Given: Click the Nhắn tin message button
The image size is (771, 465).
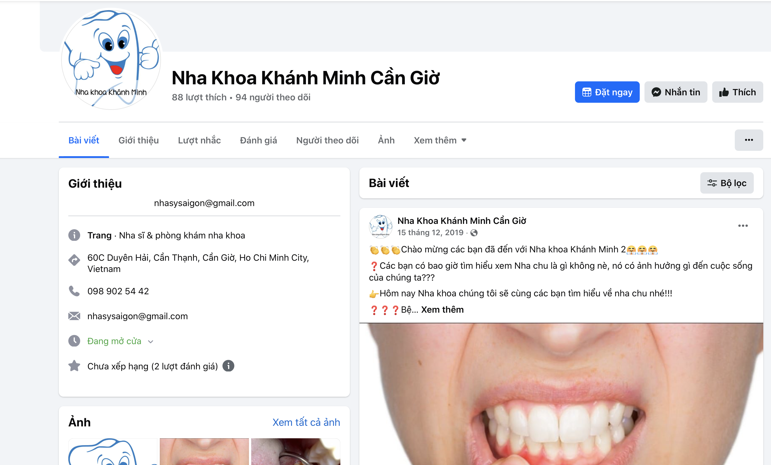Looking at the screenshot, I should point(676,92).
